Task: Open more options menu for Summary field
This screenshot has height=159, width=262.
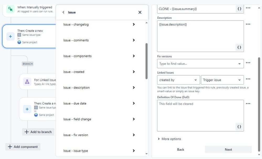Action: coord(248,8)
